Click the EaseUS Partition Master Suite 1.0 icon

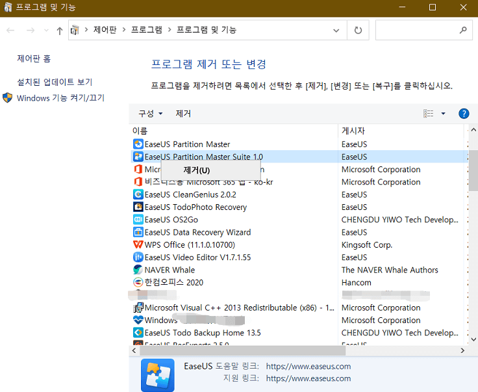point(138,157)
